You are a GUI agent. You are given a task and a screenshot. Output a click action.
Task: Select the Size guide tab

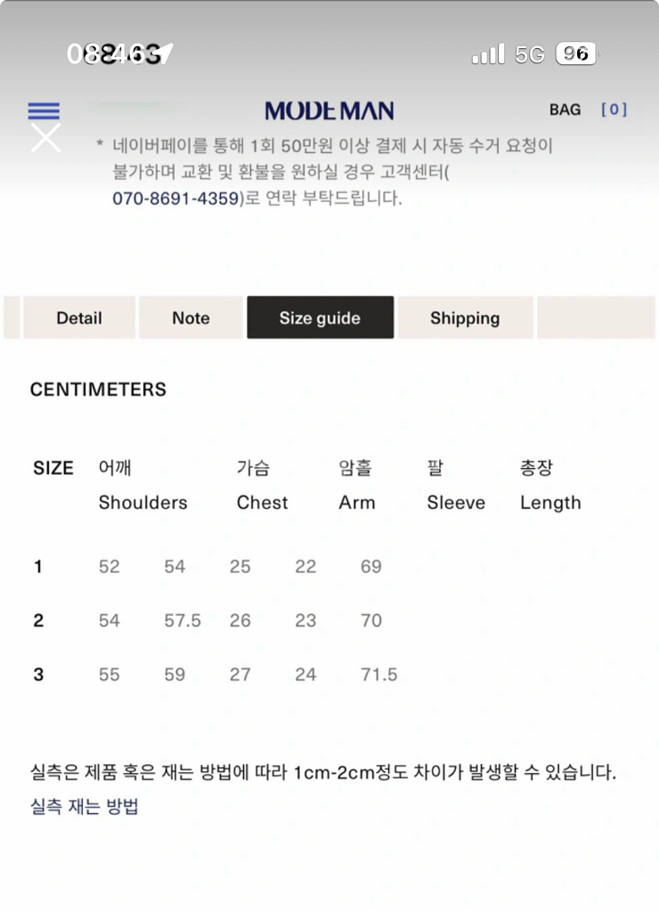[x=320, y=318]
